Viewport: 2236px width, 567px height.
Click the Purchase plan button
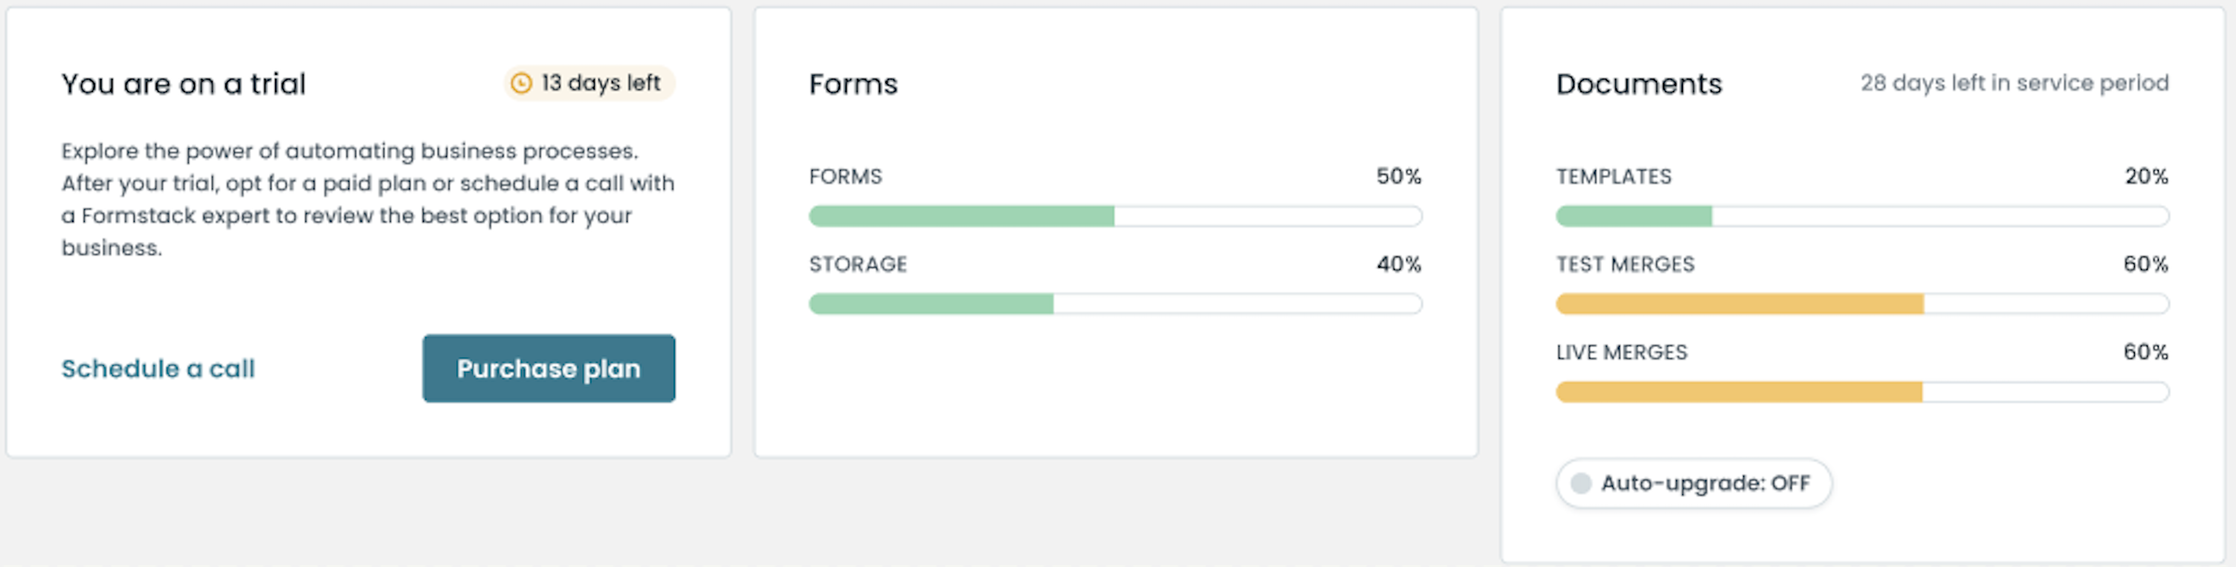pyautogui.click(x=549, y=368)
